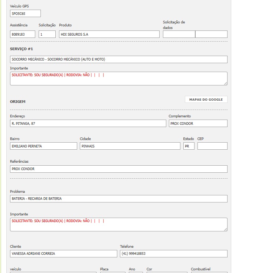Click the Cliente label
Image resolution: width=268 pixels, height=273 pixels.
point(16,247)
